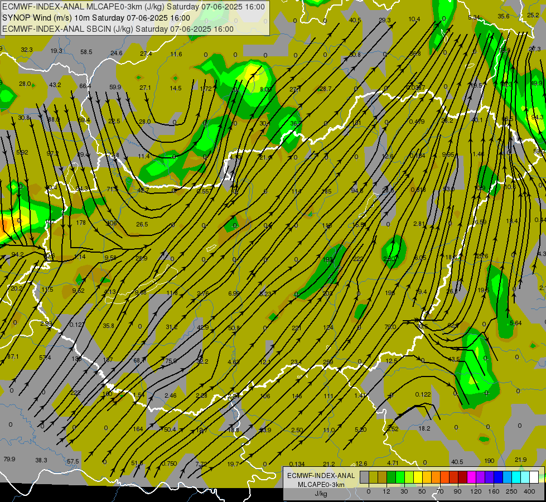Viewport: 546px width, 502px height.
Task: Select the gray legend color swatch
Action: pos(364,477)
